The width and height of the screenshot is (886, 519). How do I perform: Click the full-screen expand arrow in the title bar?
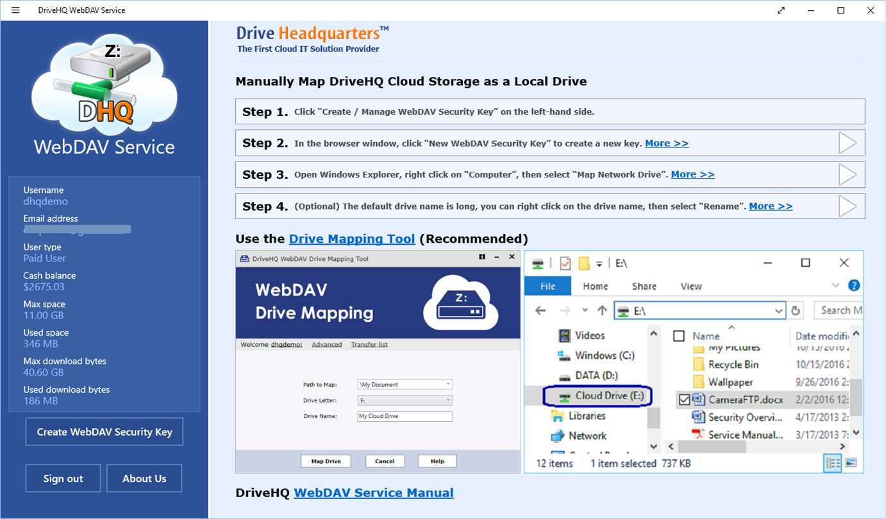coord(782,10)
